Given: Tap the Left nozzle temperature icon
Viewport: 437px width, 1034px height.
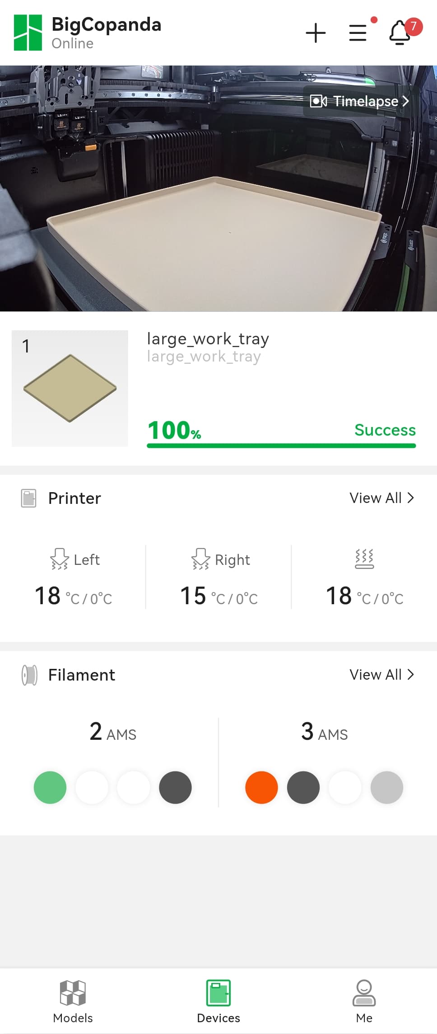Looking at the screenshot, I should tap(59, 559).
